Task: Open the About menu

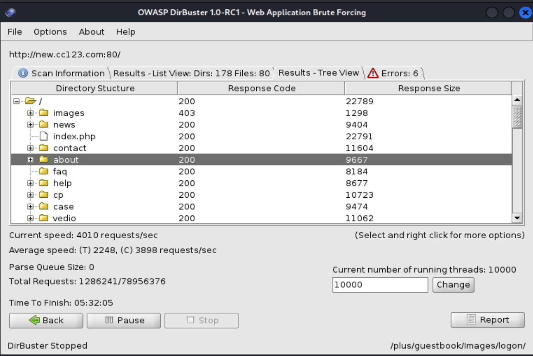Action: [92, 32]
